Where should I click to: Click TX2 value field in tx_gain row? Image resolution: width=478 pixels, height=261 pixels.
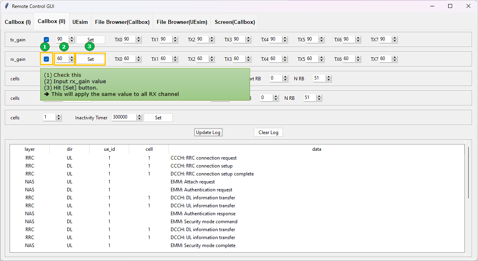pos(202,39)
